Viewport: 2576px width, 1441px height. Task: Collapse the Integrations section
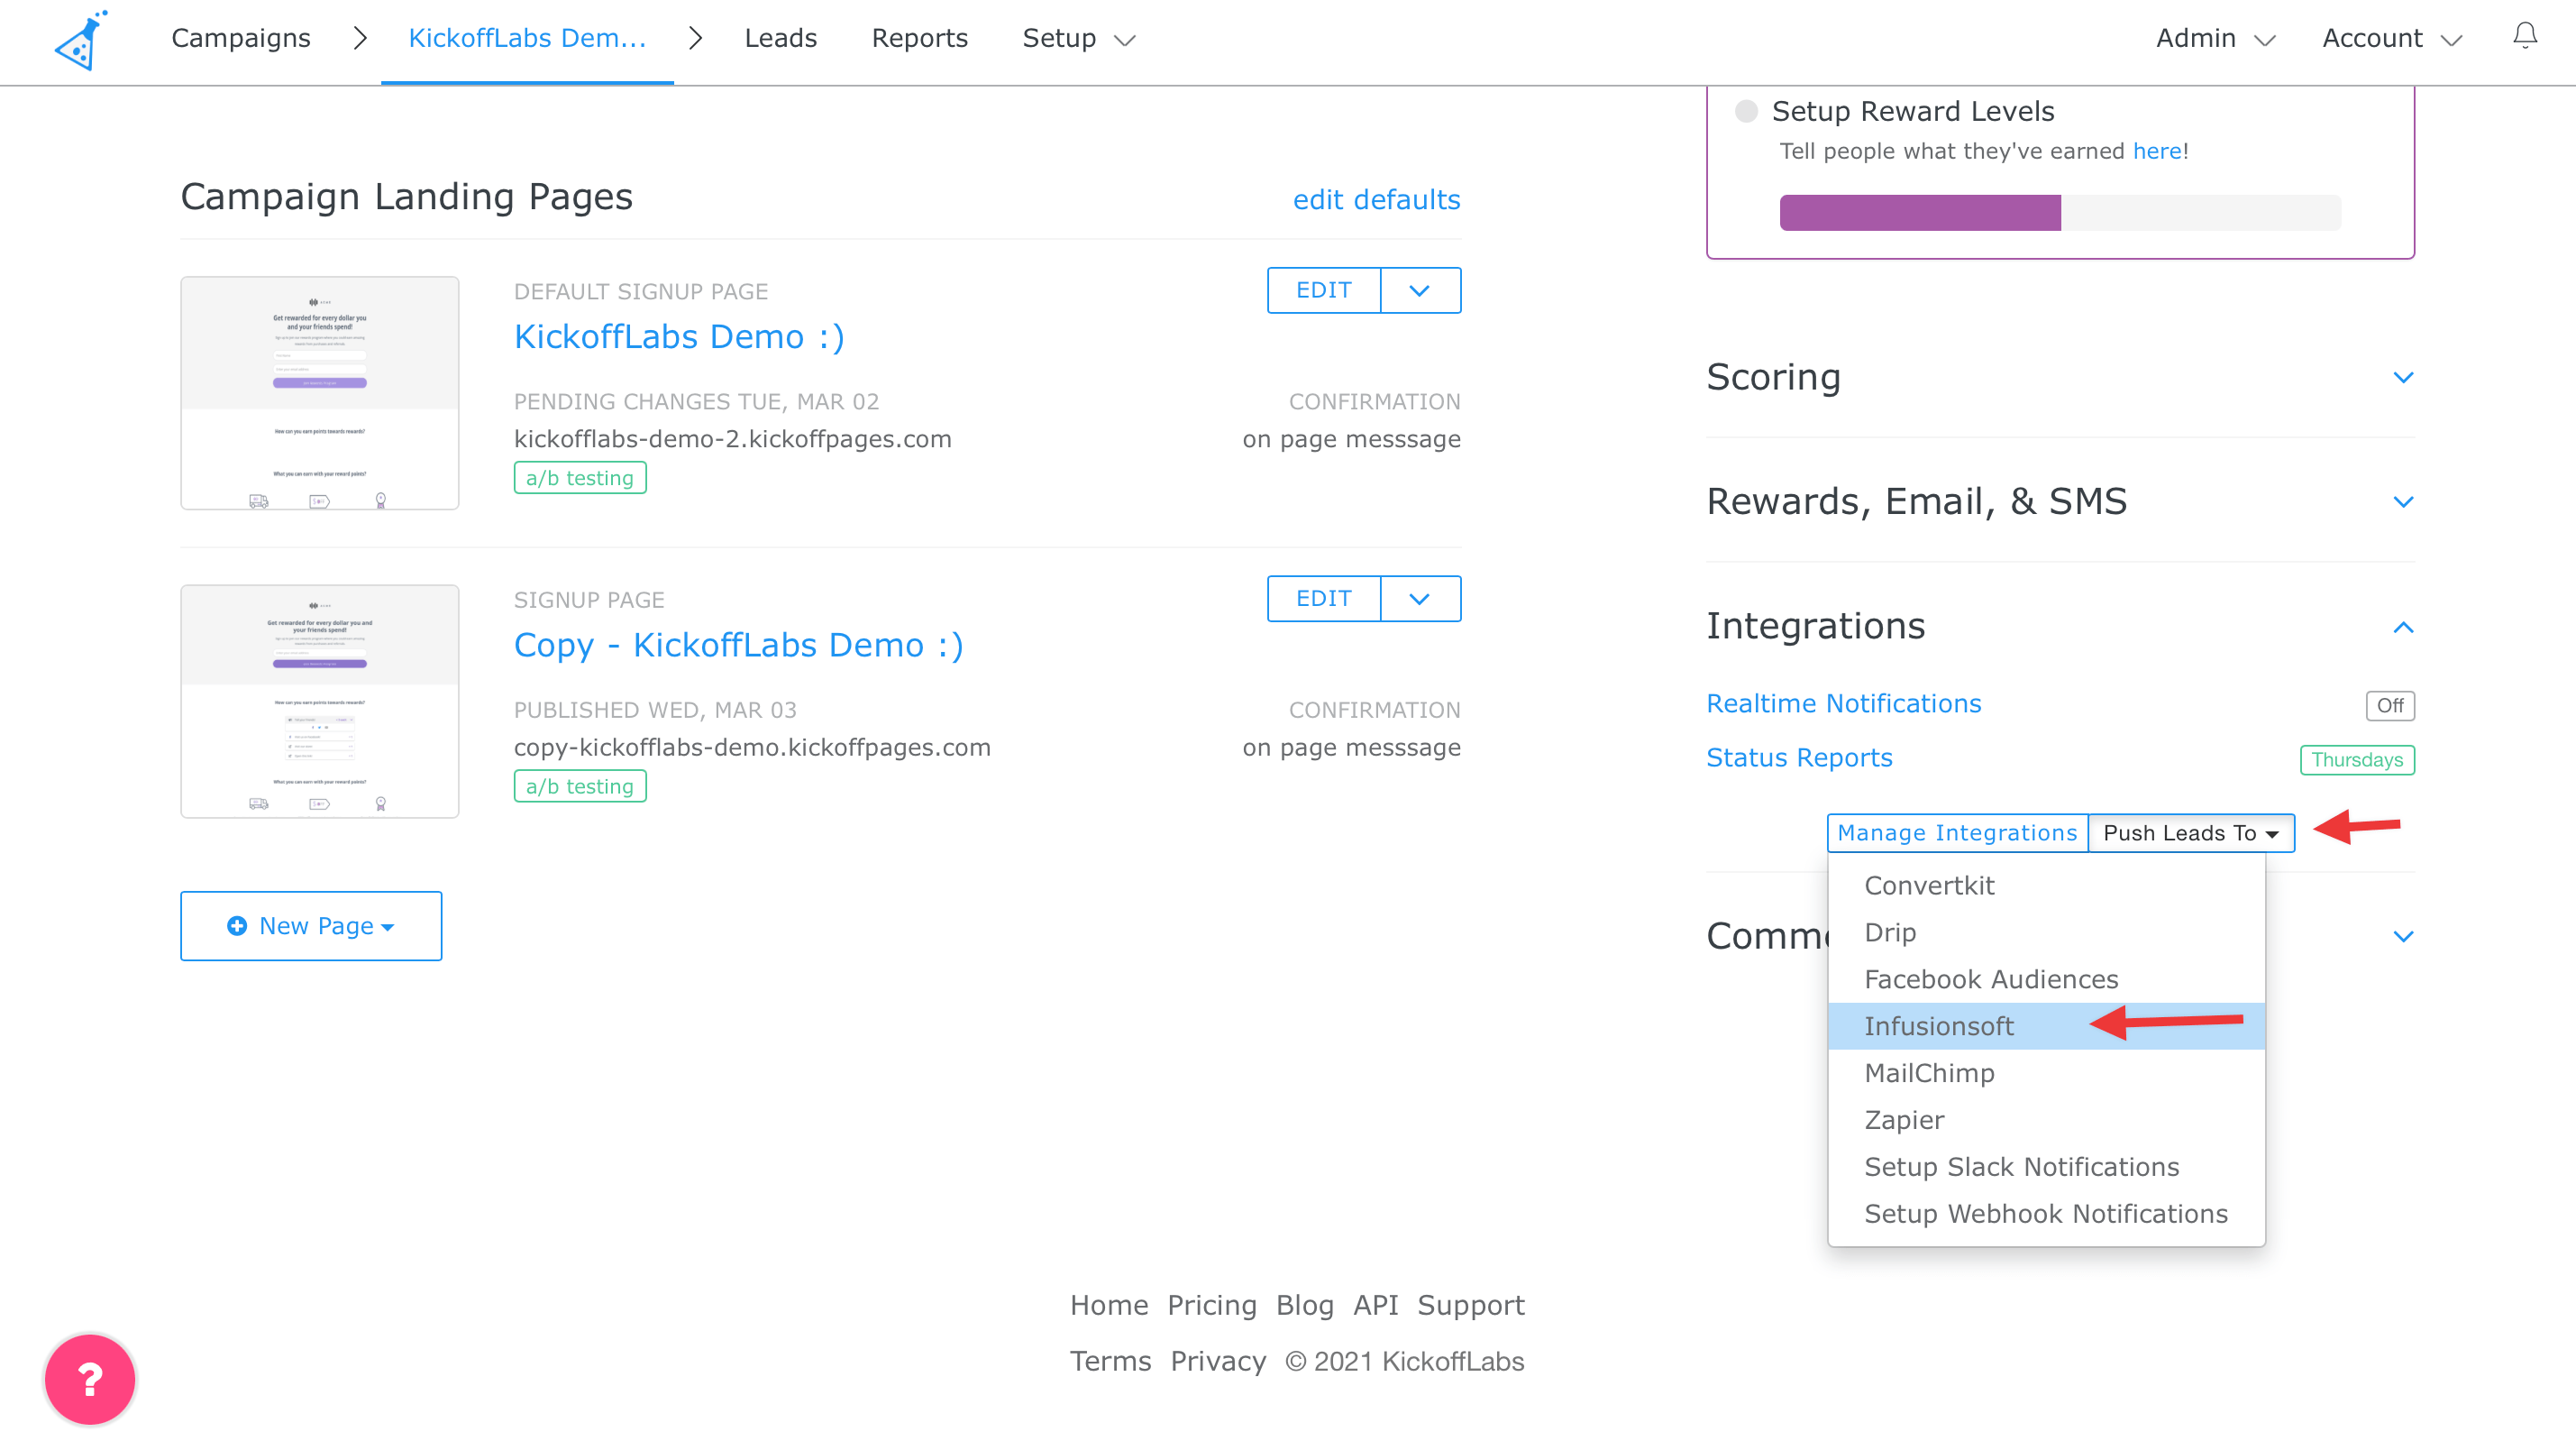pyautogui.click(x=2403, y=628)
